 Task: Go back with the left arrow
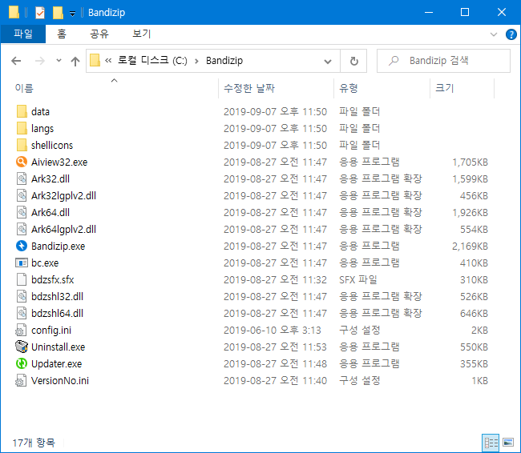coord(16,61)
